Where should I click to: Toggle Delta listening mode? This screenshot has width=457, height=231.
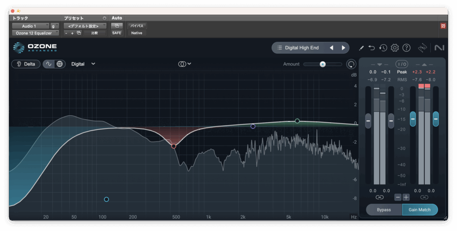coord(25,64)
